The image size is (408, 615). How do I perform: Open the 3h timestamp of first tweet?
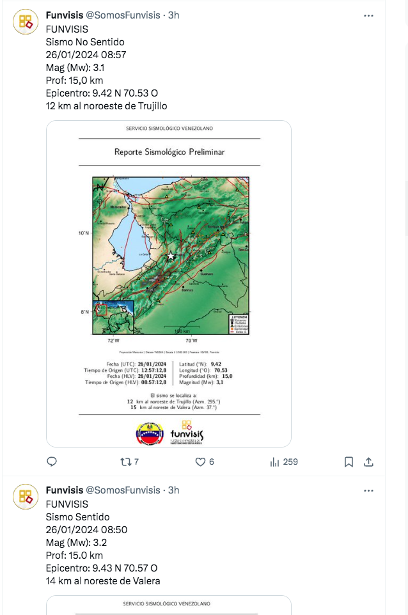click(x=173, y=15)
